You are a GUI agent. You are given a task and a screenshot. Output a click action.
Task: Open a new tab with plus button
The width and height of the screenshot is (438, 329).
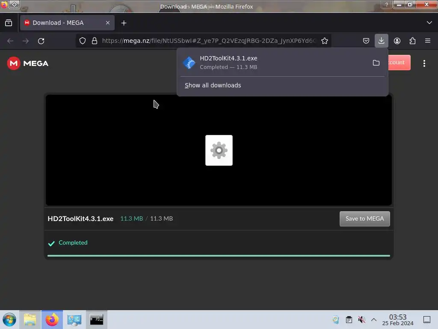tap(124, 23)
